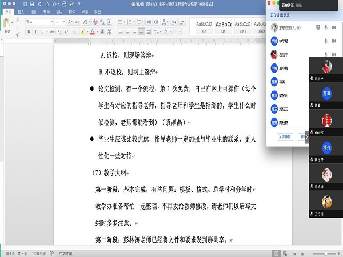Image resolution: width=343 pixels, height=257 pixels.
Task: Click the word count in status bar
Action: pos(39,254)
